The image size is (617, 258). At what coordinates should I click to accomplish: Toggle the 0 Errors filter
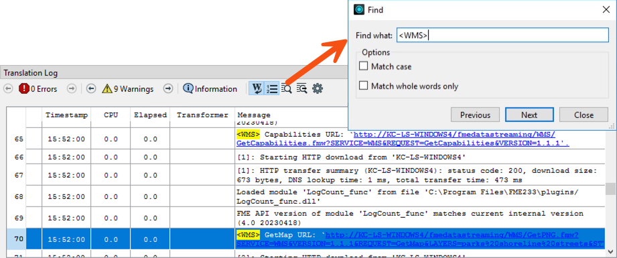38,89
